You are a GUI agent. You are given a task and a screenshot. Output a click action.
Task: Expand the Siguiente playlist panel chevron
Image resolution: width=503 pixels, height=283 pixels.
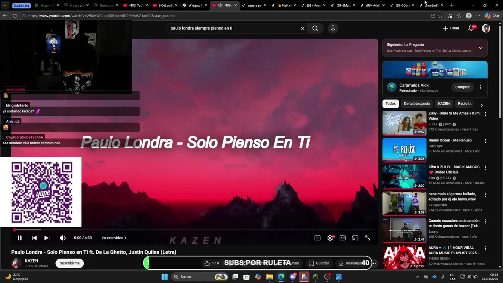click(481, 48)
